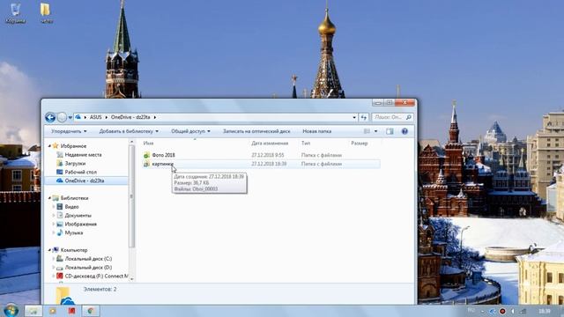564x317 pixels.
Task: Click the date 27.12.2018 9:55
Action: (268, 155)
